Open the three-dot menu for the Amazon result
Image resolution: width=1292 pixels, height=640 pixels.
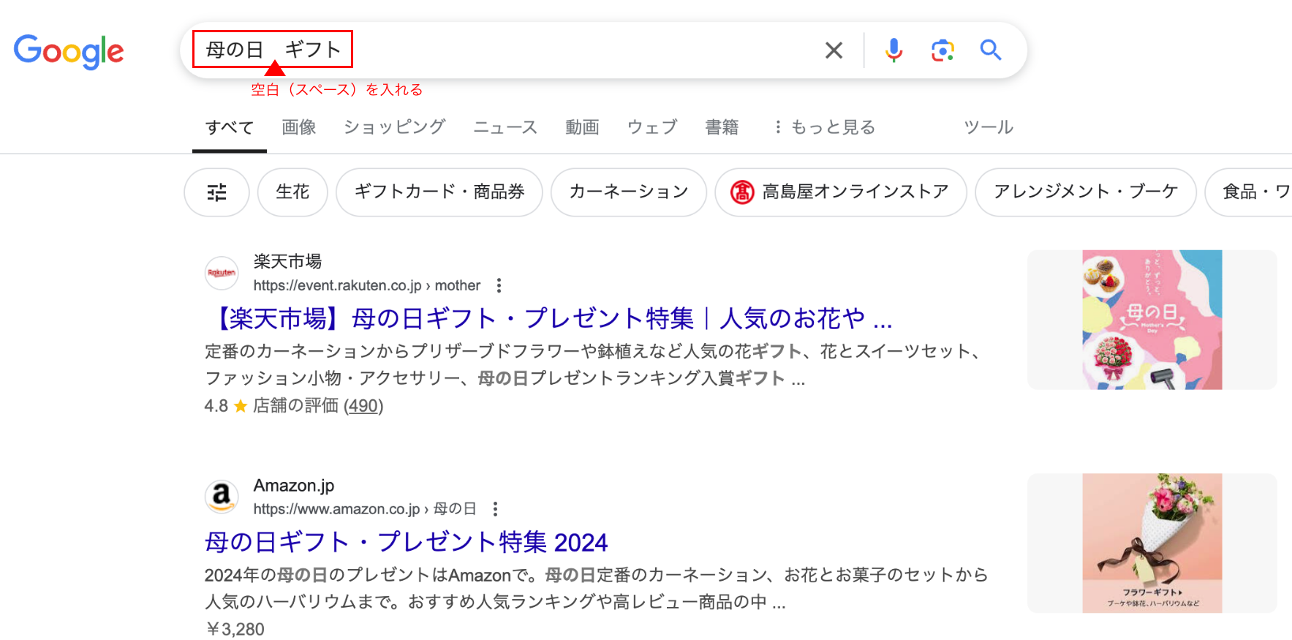(x=495, y=509)
